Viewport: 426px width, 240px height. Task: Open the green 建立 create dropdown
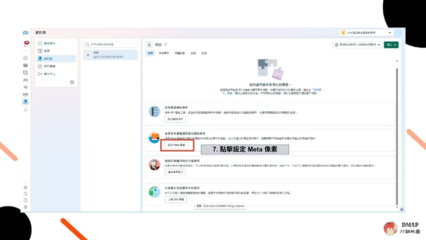click(x=391, y=45)
